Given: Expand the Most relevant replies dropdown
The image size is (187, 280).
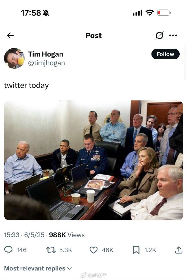Looking at the screenshot, I should 38,268.
